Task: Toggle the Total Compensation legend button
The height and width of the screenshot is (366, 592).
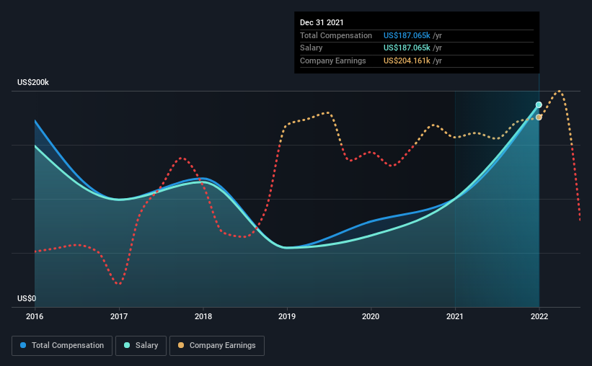Action: [62, 346]
